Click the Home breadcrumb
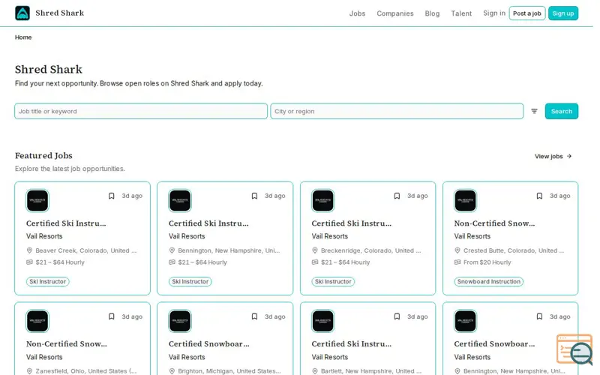 (23, 37)
